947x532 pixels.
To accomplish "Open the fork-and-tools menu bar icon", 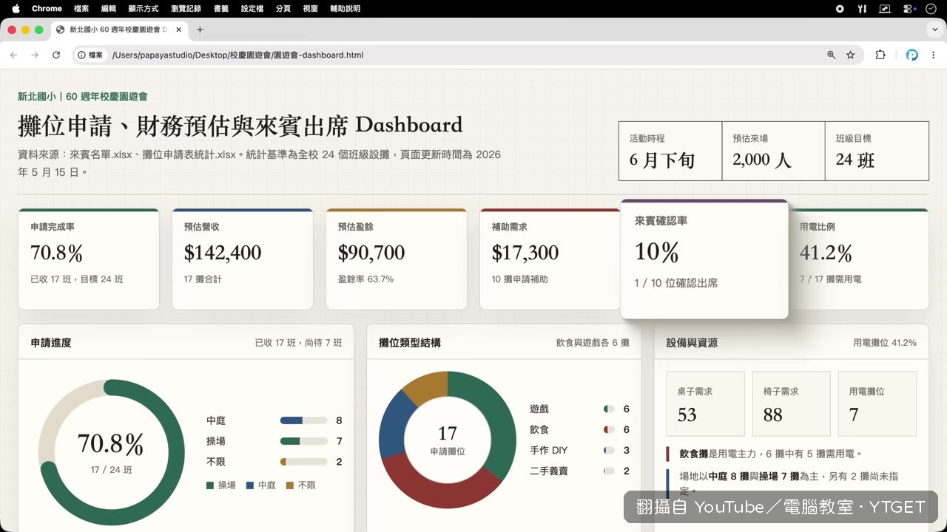I will point(862,9).
